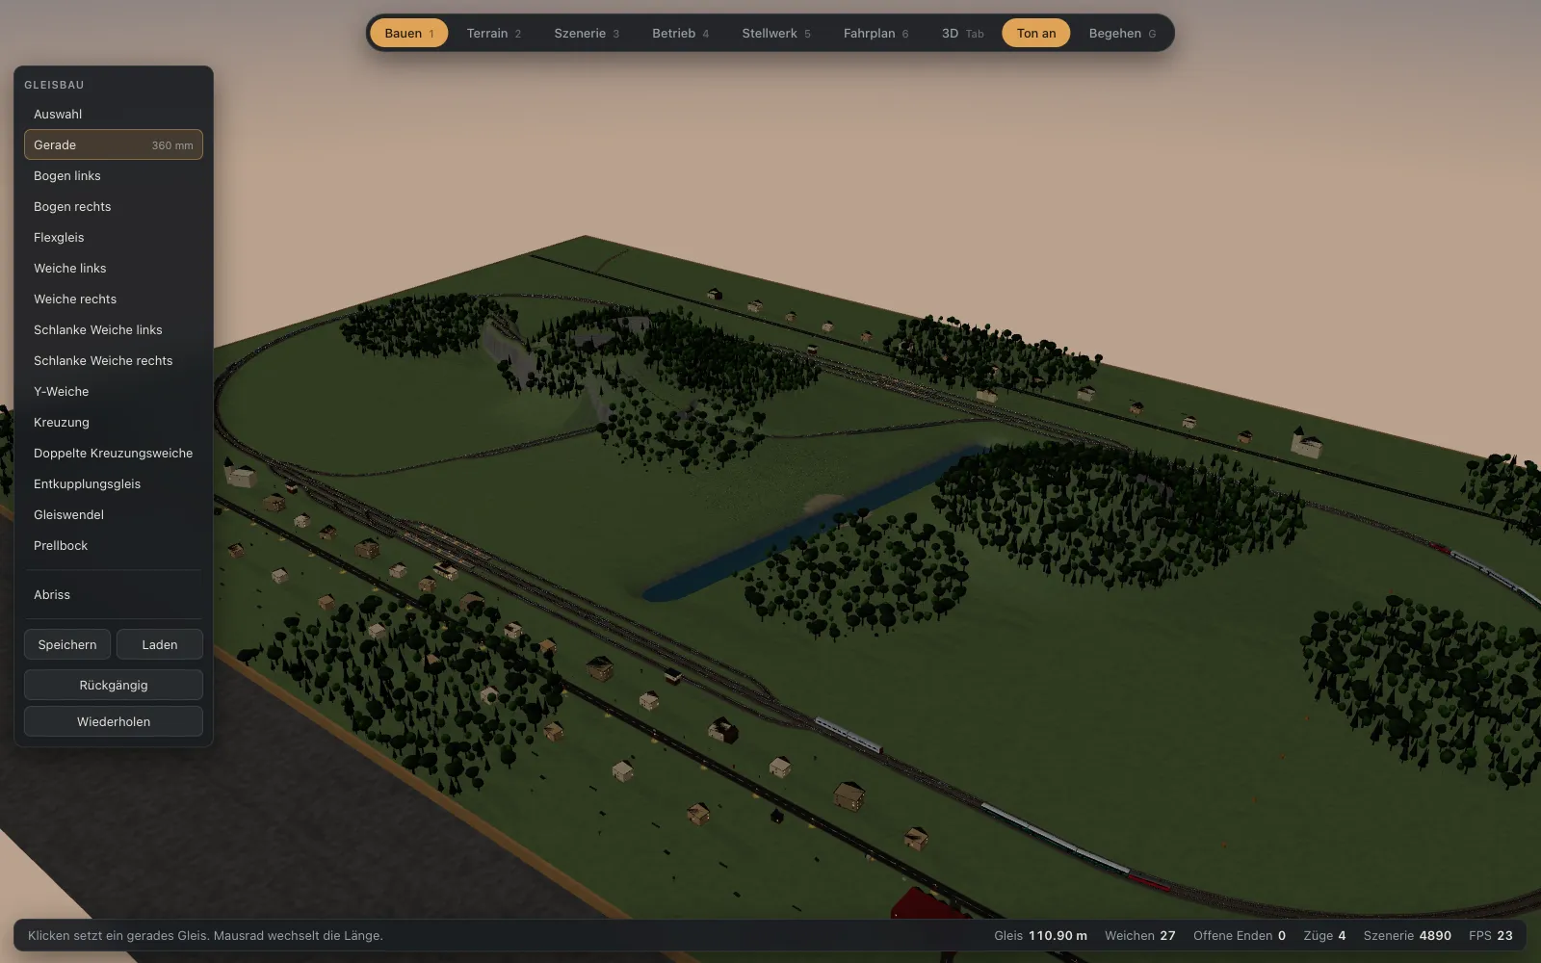Select the Flexgleis tool
1541x963 pixels.
[x=114, y=237]
